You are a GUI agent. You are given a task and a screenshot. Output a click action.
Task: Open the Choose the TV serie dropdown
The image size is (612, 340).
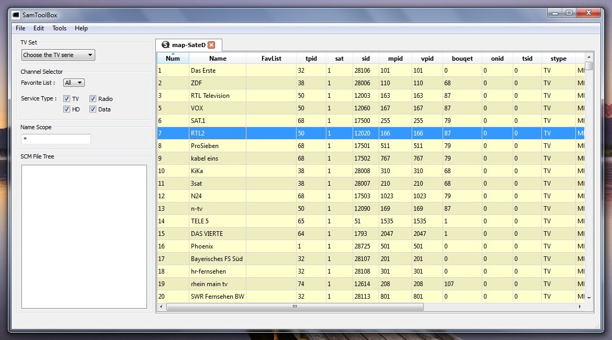pyautogui.click(x=58, y=55)
